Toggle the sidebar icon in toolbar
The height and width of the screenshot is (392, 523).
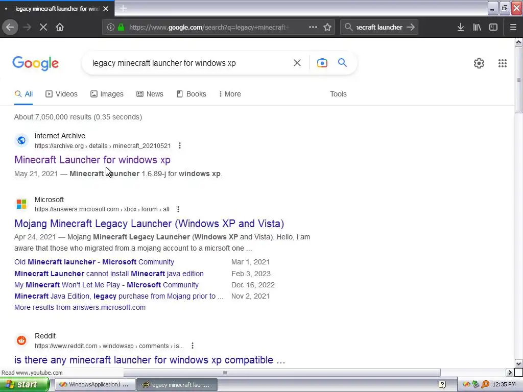pos(493,28)
